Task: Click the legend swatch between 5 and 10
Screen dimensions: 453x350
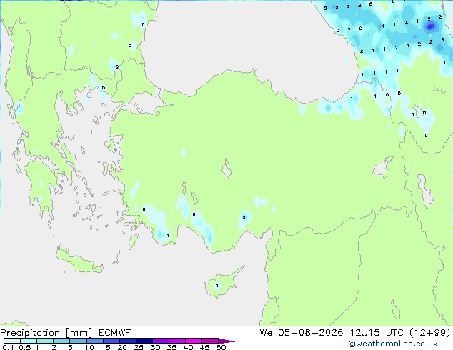Action: pyautogui.click(x=78, y=341)
